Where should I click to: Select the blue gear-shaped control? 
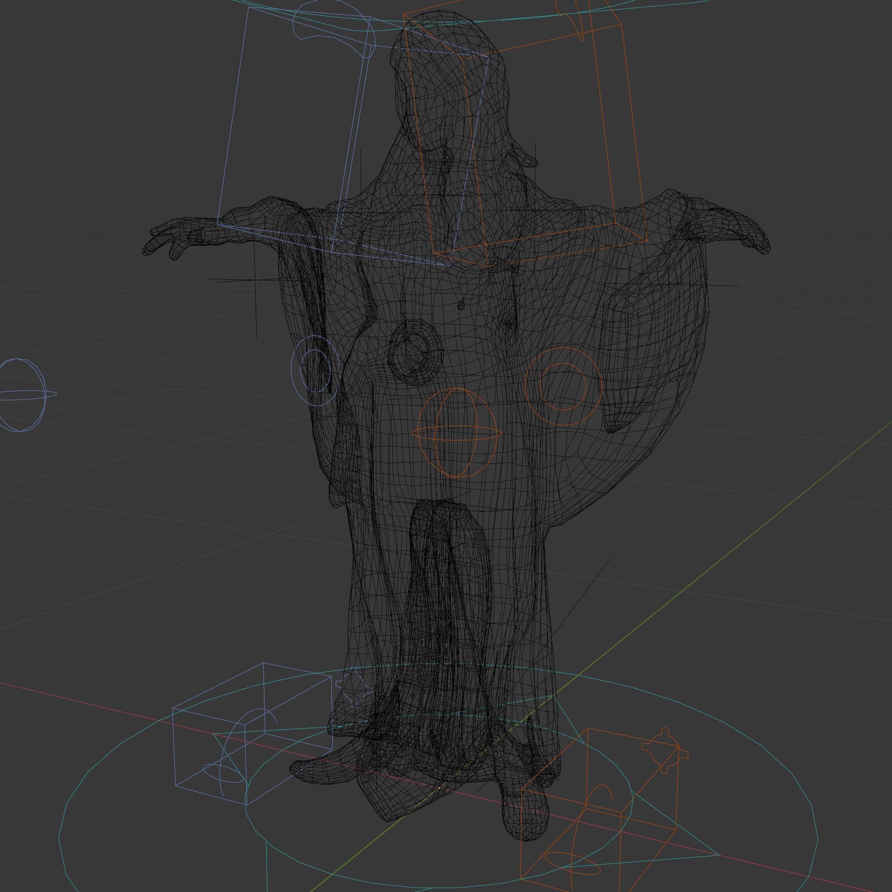point(354,686)
